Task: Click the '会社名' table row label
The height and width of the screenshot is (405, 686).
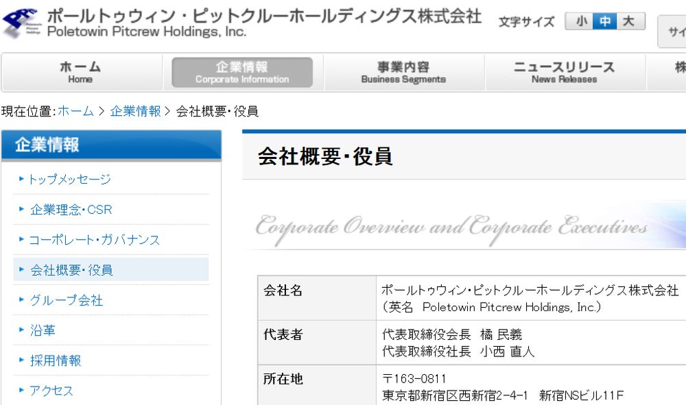Action: (x=283, y=291)
